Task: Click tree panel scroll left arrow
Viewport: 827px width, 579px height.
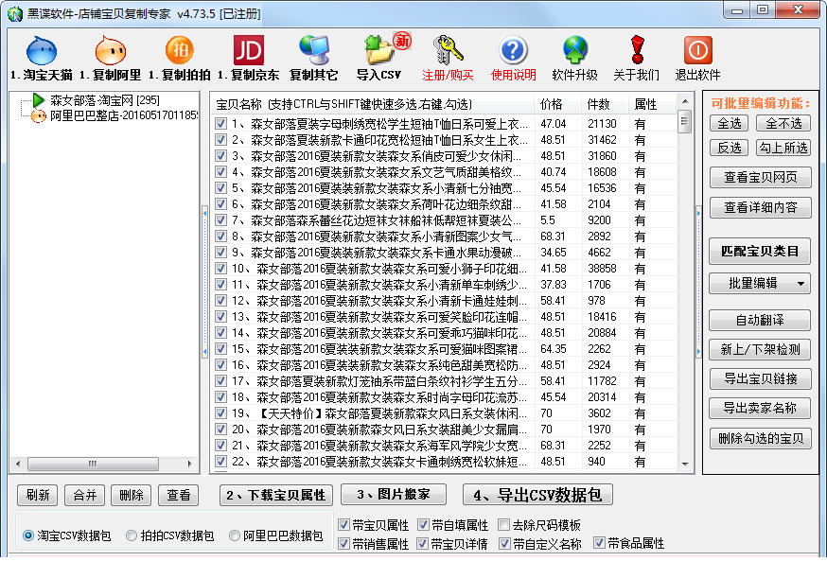Action: pos(19,464)
